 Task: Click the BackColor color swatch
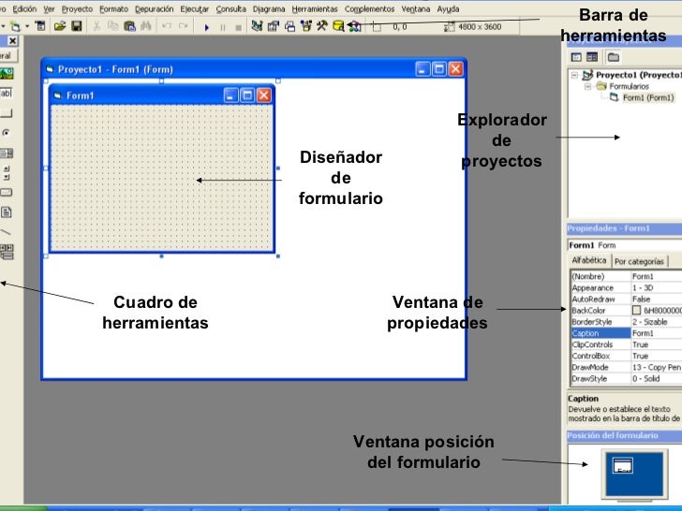(636, 311)
